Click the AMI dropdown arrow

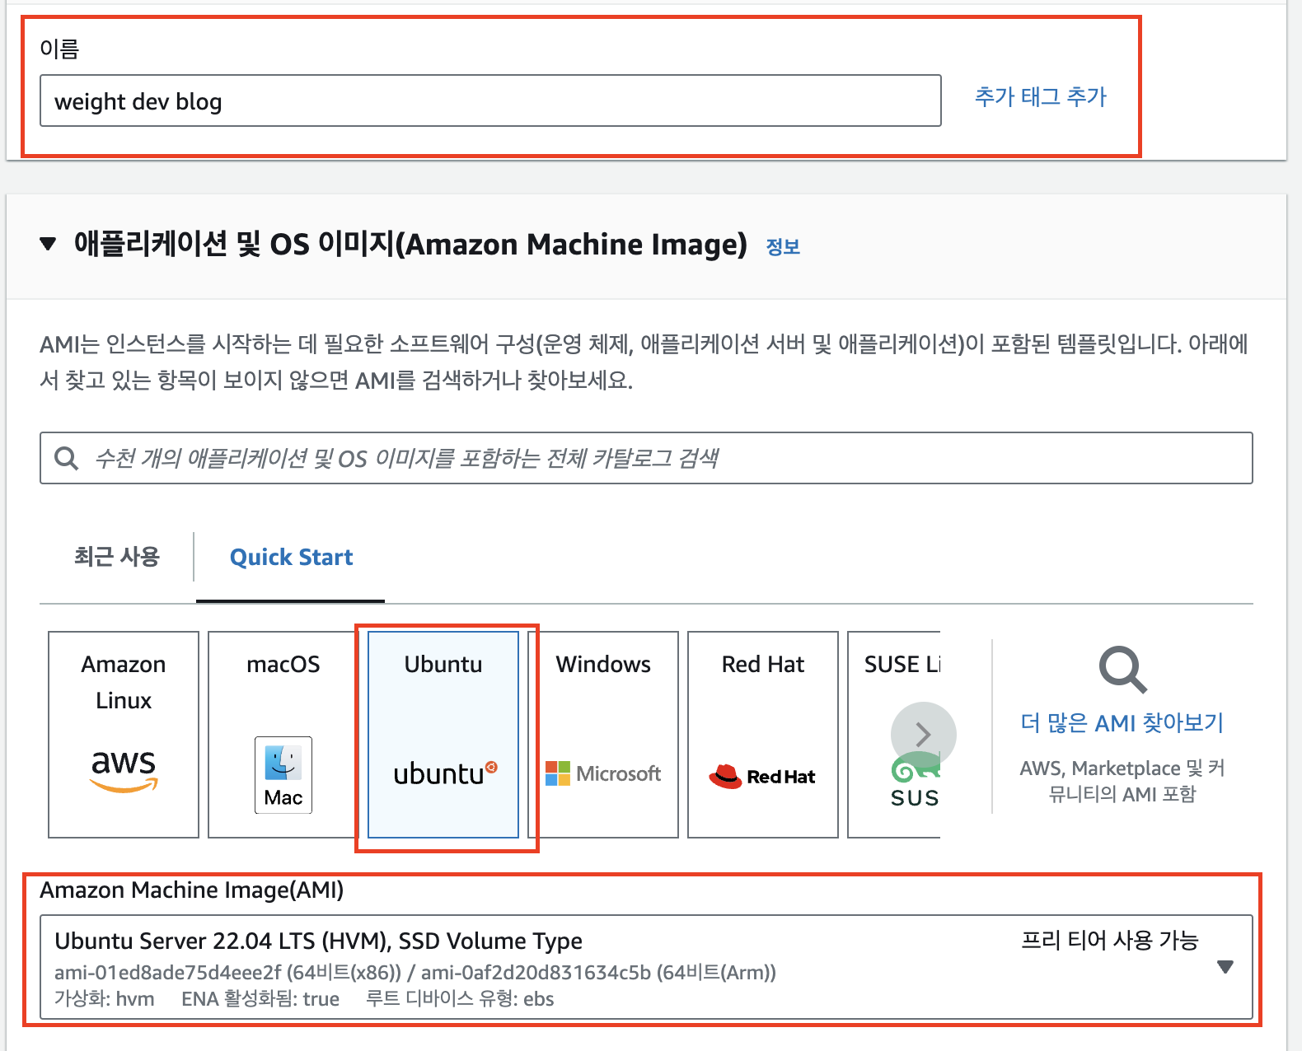pyautogui.click(x=1225, y=967)
